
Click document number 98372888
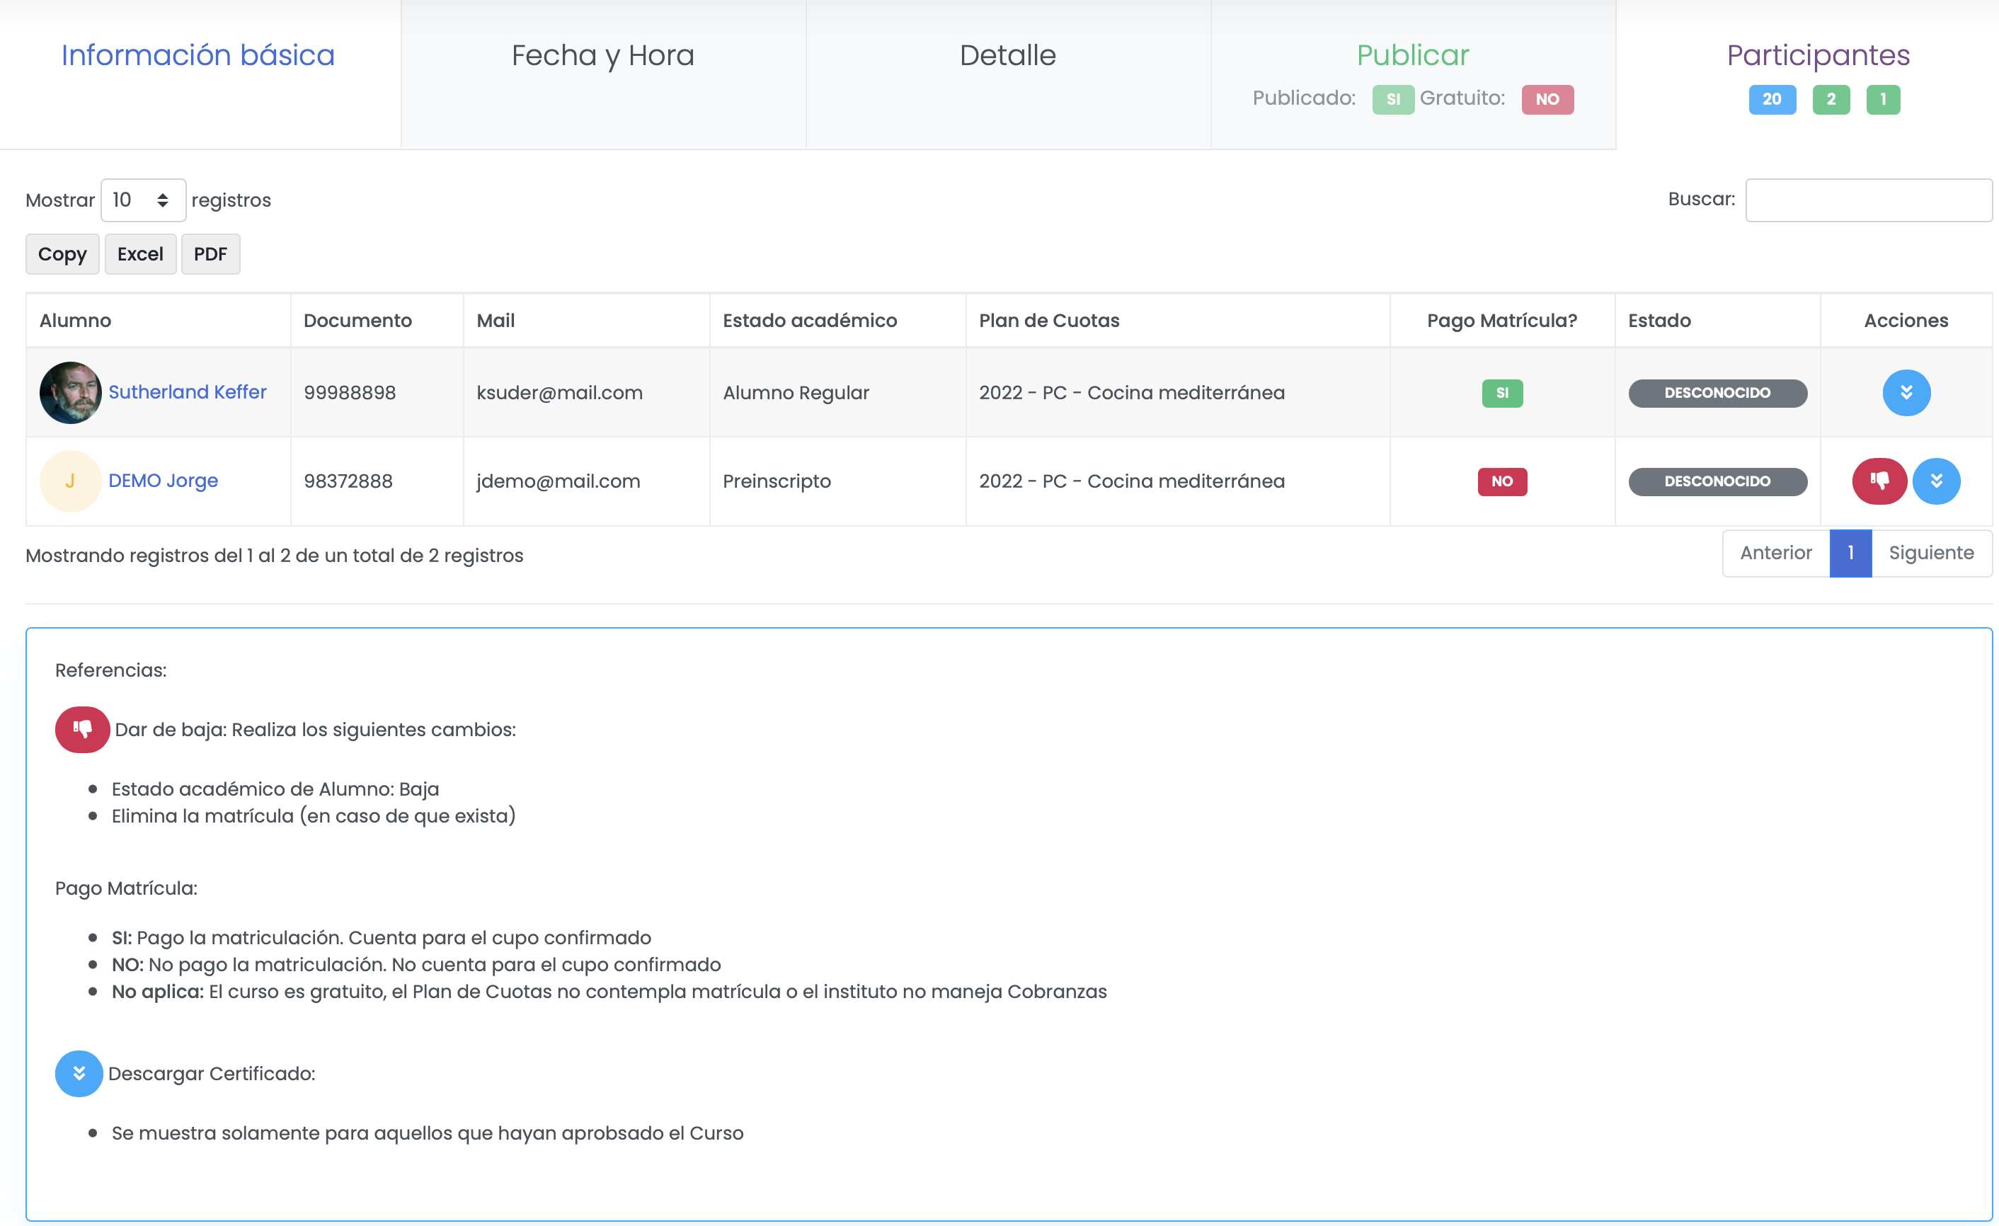348,481
